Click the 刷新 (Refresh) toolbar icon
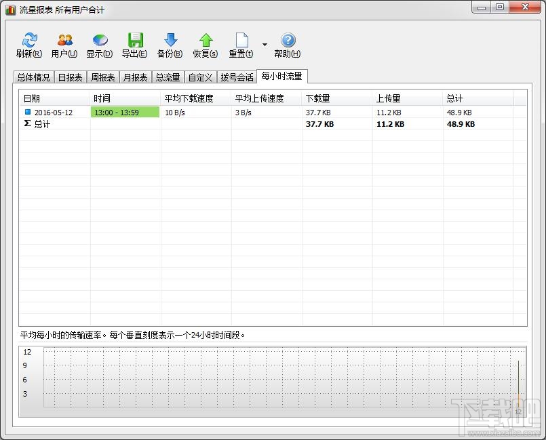 [x=28, y=45]
